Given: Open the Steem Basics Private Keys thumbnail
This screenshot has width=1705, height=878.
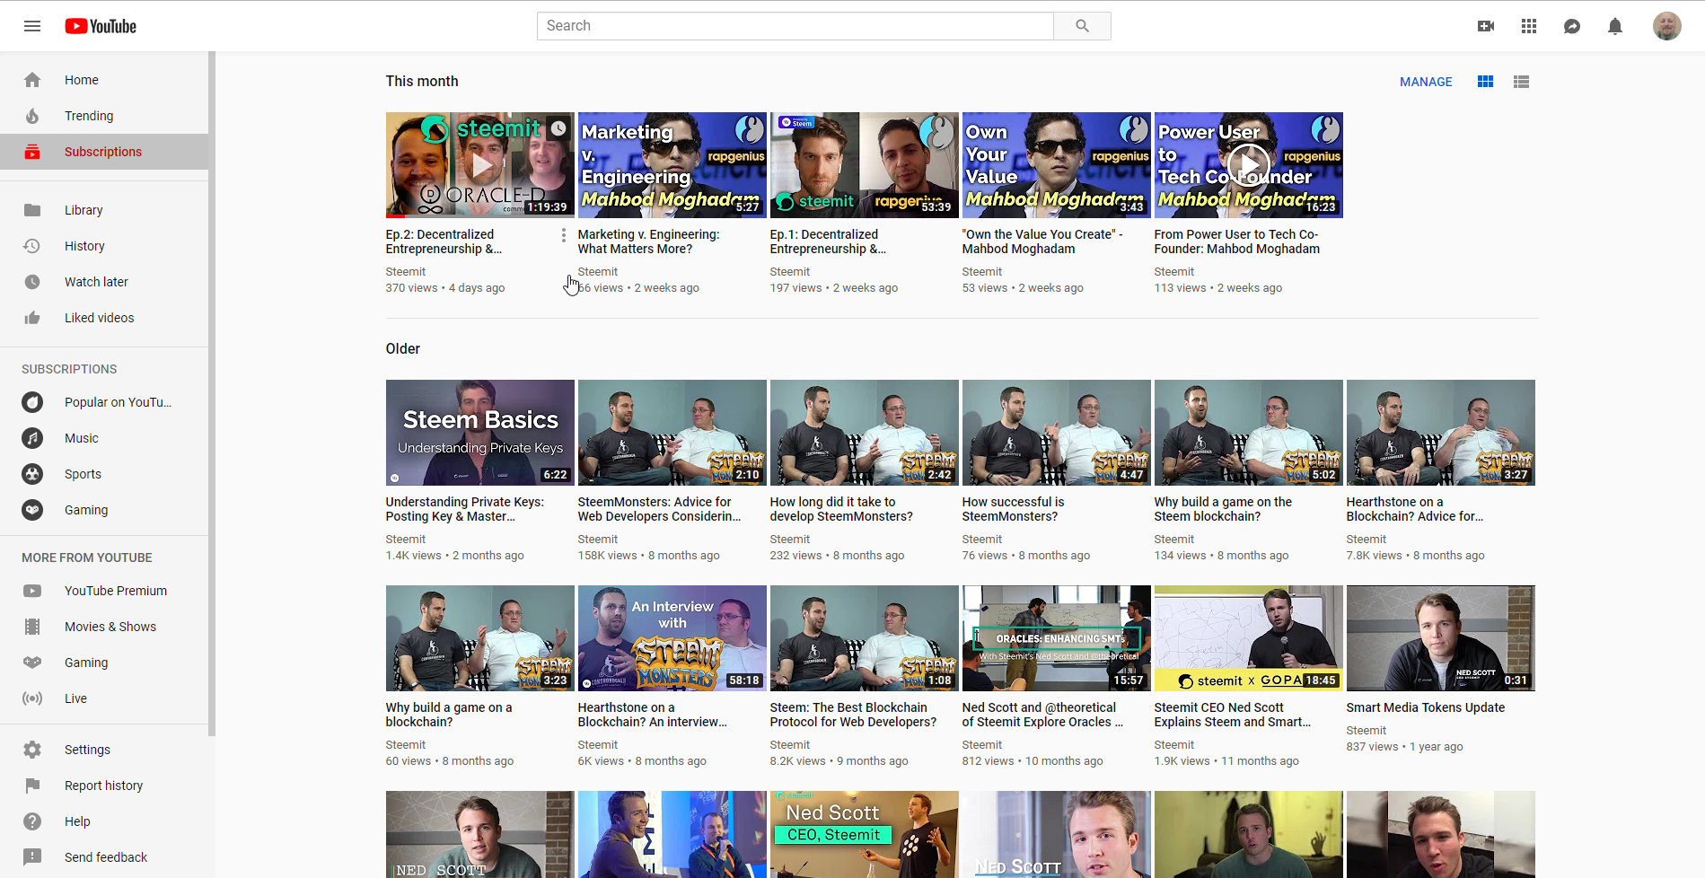Looking at the screenshot, I should pos(480,433).
